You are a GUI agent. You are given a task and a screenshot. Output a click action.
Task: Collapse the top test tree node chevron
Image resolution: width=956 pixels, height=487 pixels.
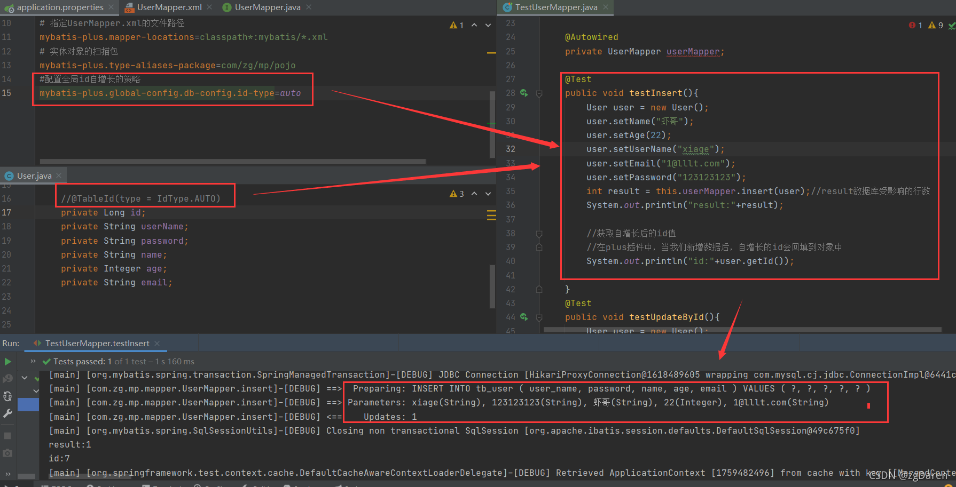point(25,378)
